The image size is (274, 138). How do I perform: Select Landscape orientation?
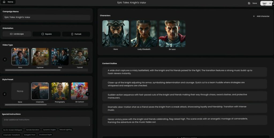tap(17, 34)
